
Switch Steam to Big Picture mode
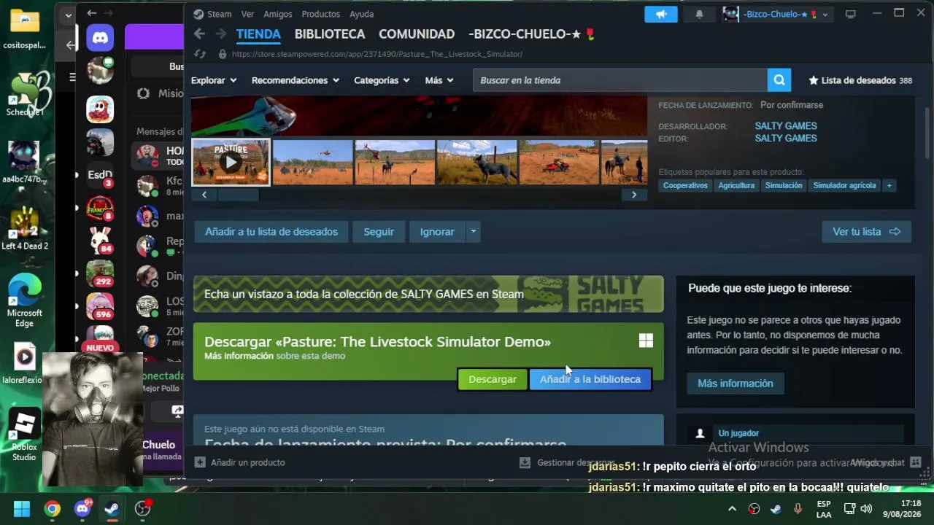click(x=850, y=14)
